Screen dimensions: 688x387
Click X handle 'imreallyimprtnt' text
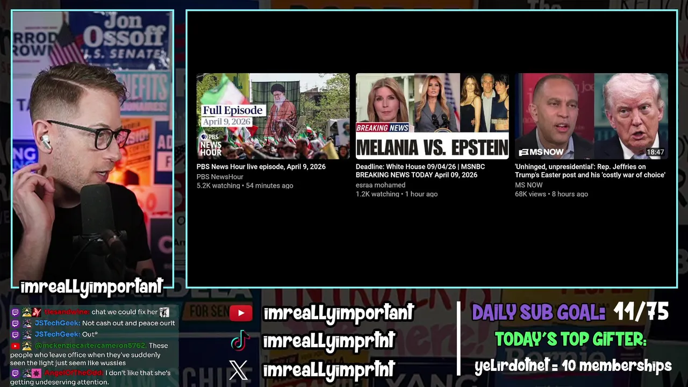click(329, 369)
